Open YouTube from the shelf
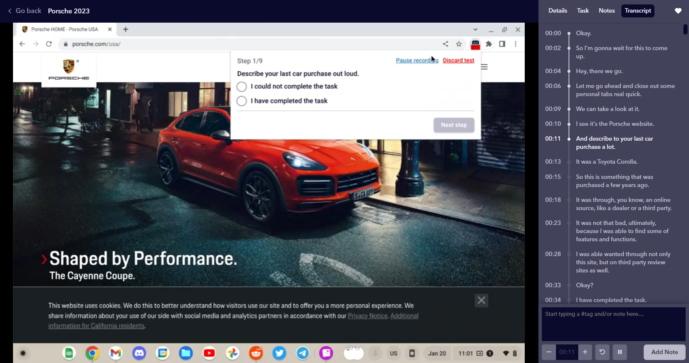This screenshot has width=689, height=363. (209, 353)
